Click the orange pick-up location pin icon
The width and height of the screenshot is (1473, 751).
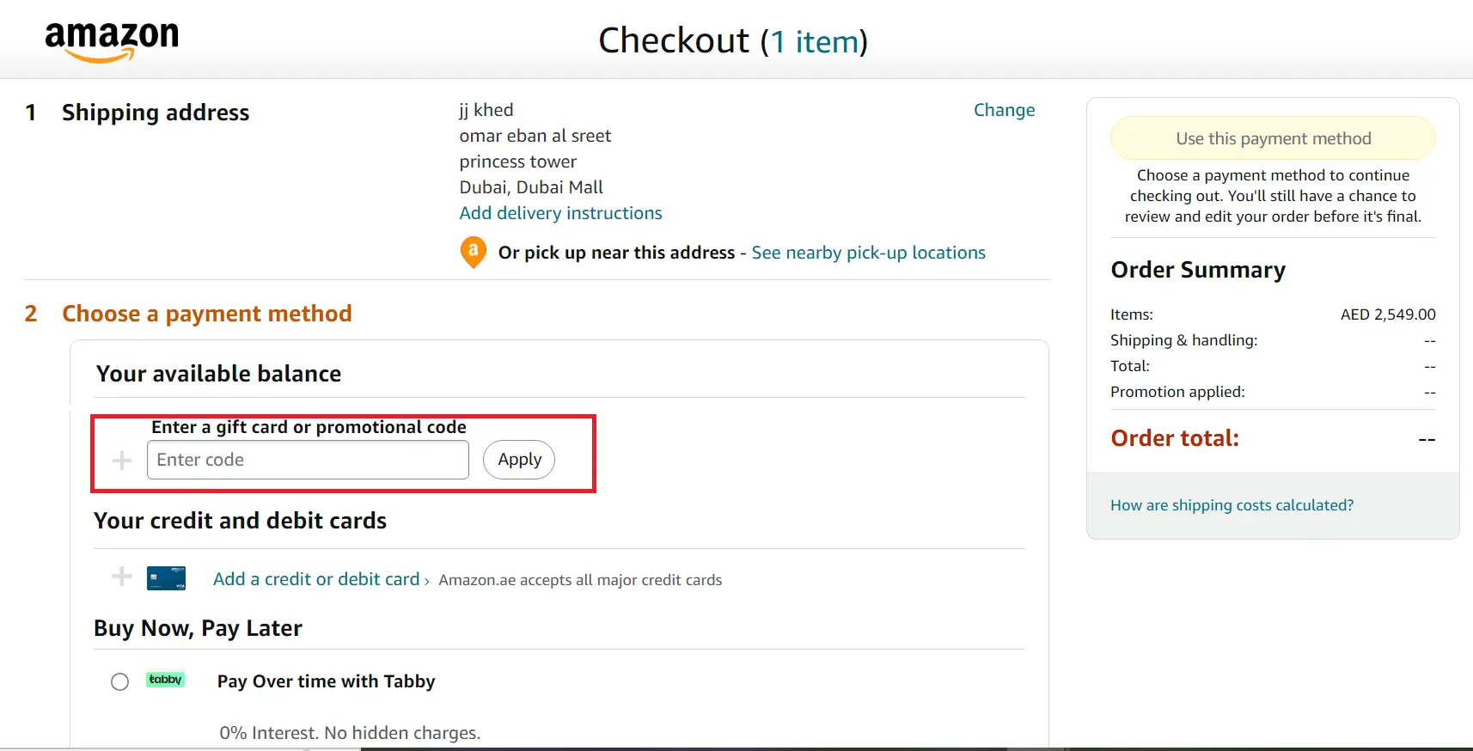point(473,253)
